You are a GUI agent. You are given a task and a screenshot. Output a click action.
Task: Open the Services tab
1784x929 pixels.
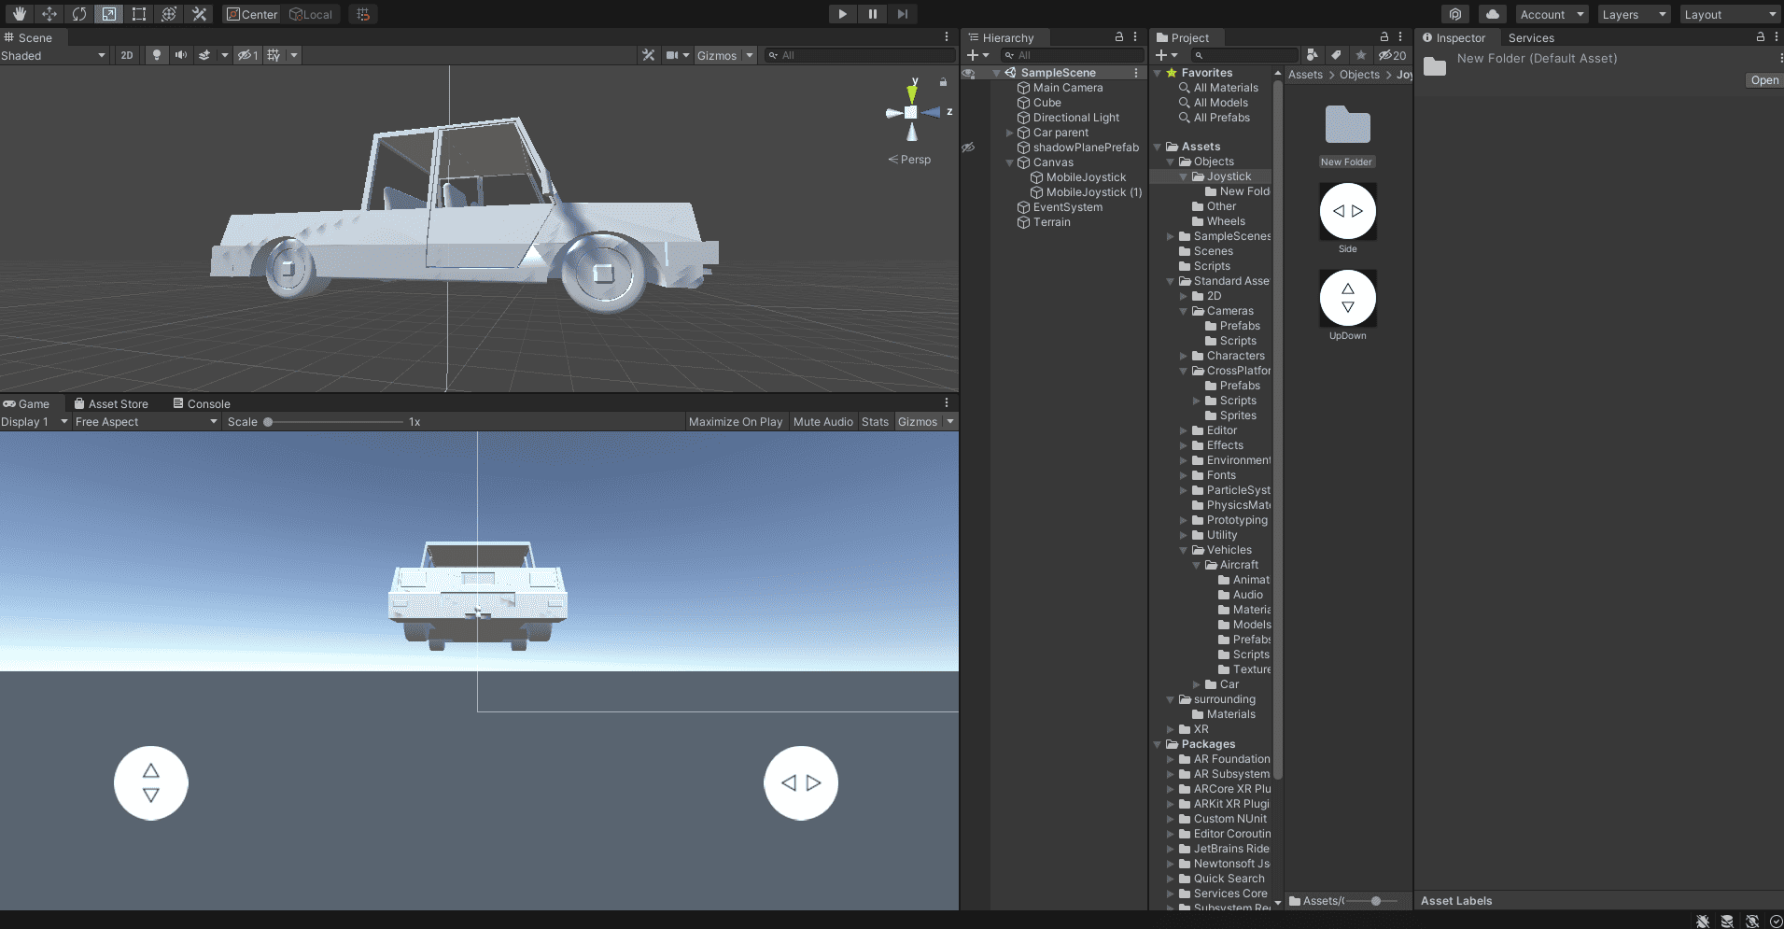tap(1531, 38)
